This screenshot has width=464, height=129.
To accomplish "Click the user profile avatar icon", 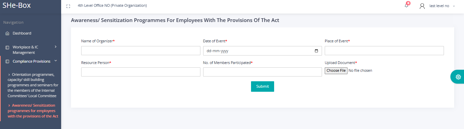I will [x=422, y=6].
